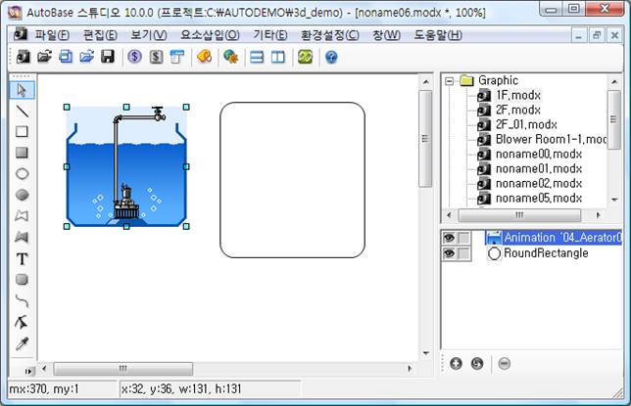
Task: Select noname02.modx in the tree
Action: (539, 184)
